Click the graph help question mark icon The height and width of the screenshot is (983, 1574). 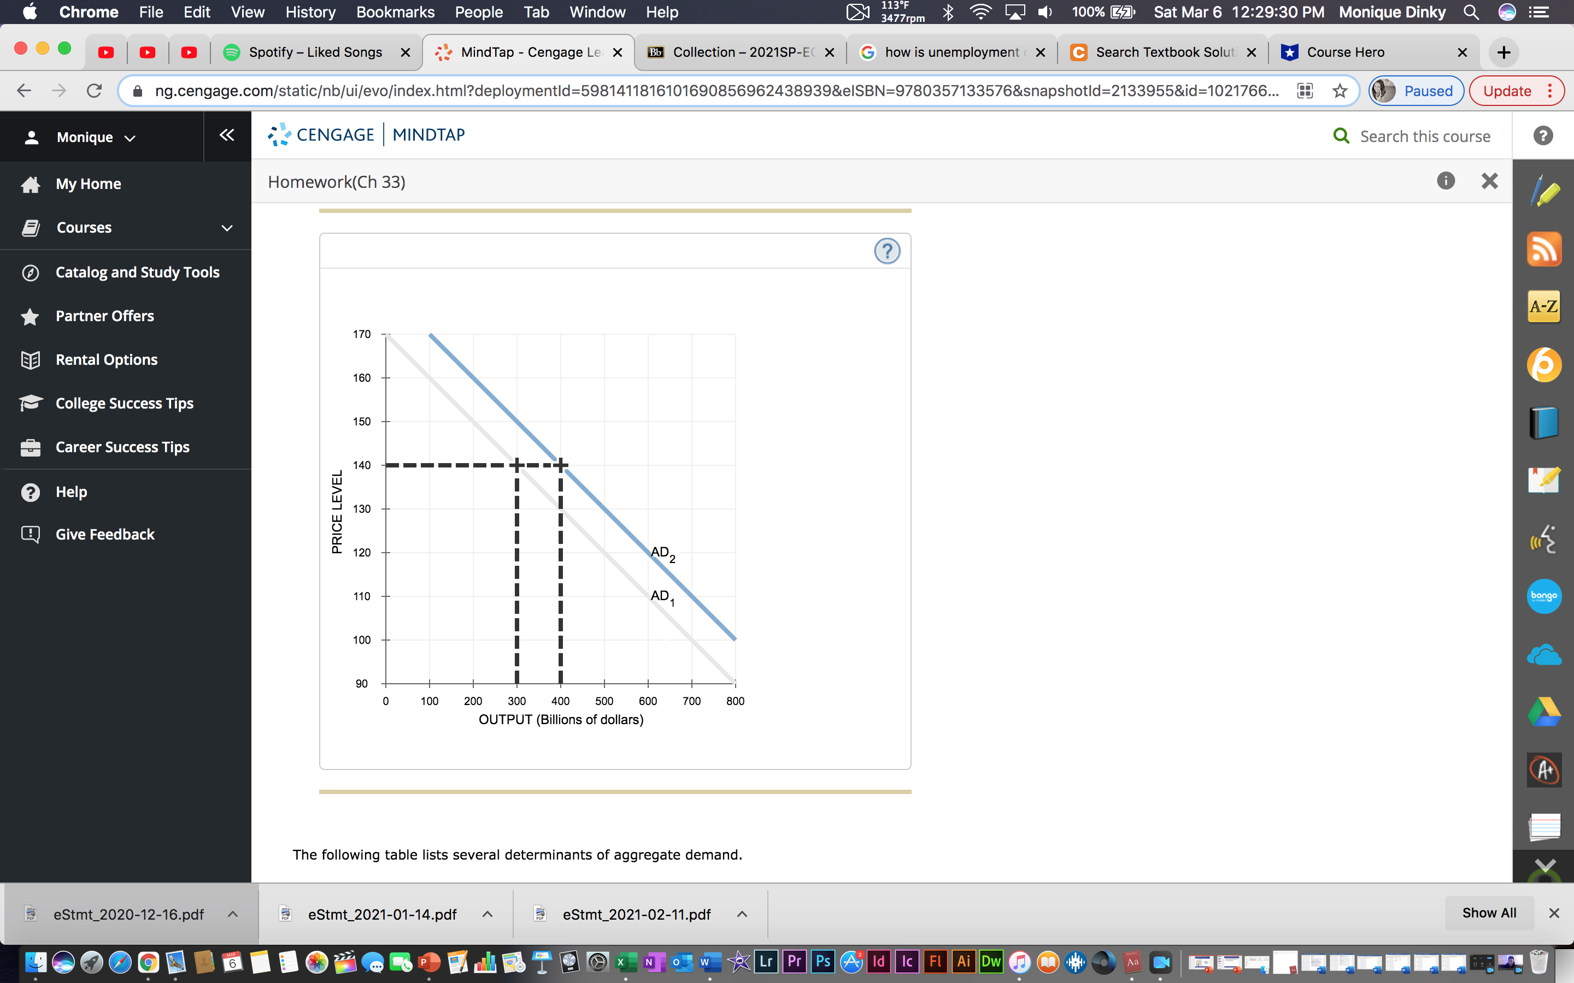(886, 251)
